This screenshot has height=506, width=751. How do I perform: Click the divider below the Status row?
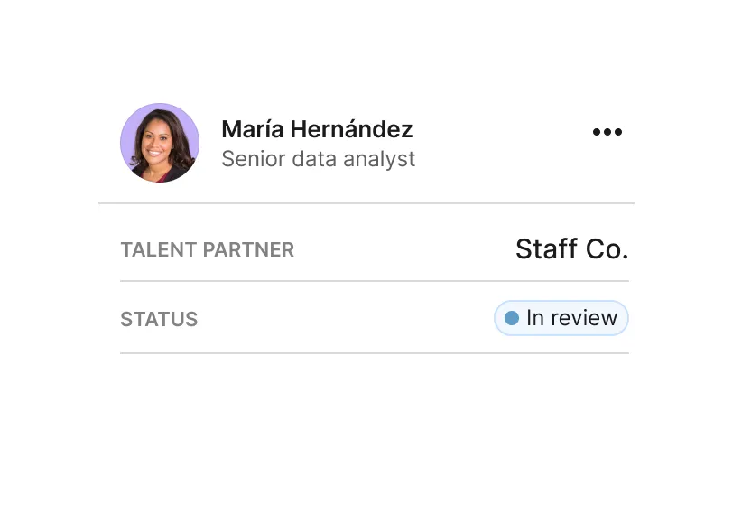(x=375, y=353)
